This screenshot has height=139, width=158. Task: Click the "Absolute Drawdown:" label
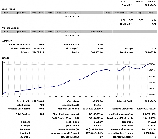tap(19, 109)
